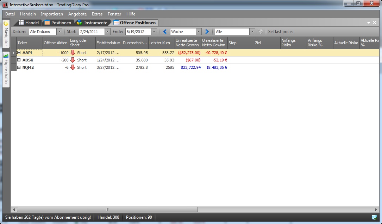Click the scrollbar right arrow

[x=376, y=209]
